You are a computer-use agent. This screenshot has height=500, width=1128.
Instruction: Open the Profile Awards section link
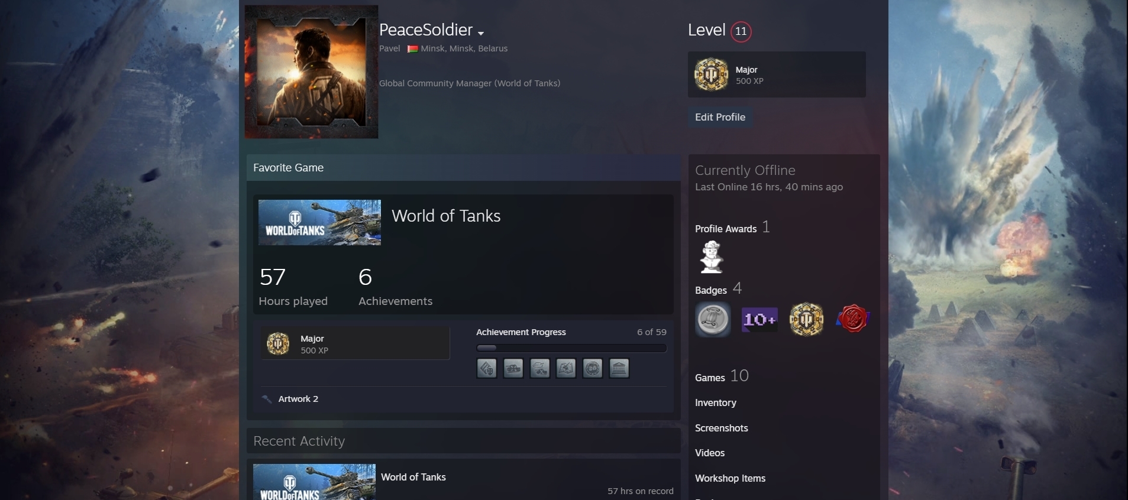726,229
